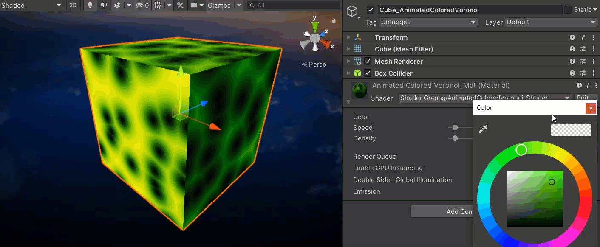600x247 pixels.
Task: Click the scene orientation gizmo Y axis
Action: [315, 26]
